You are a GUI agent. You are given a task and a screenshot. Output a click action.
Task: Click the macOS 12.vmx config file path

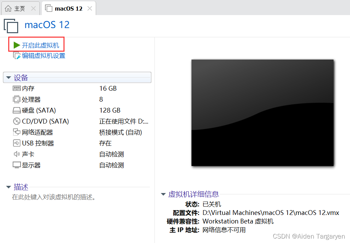[x=271, y=213]
